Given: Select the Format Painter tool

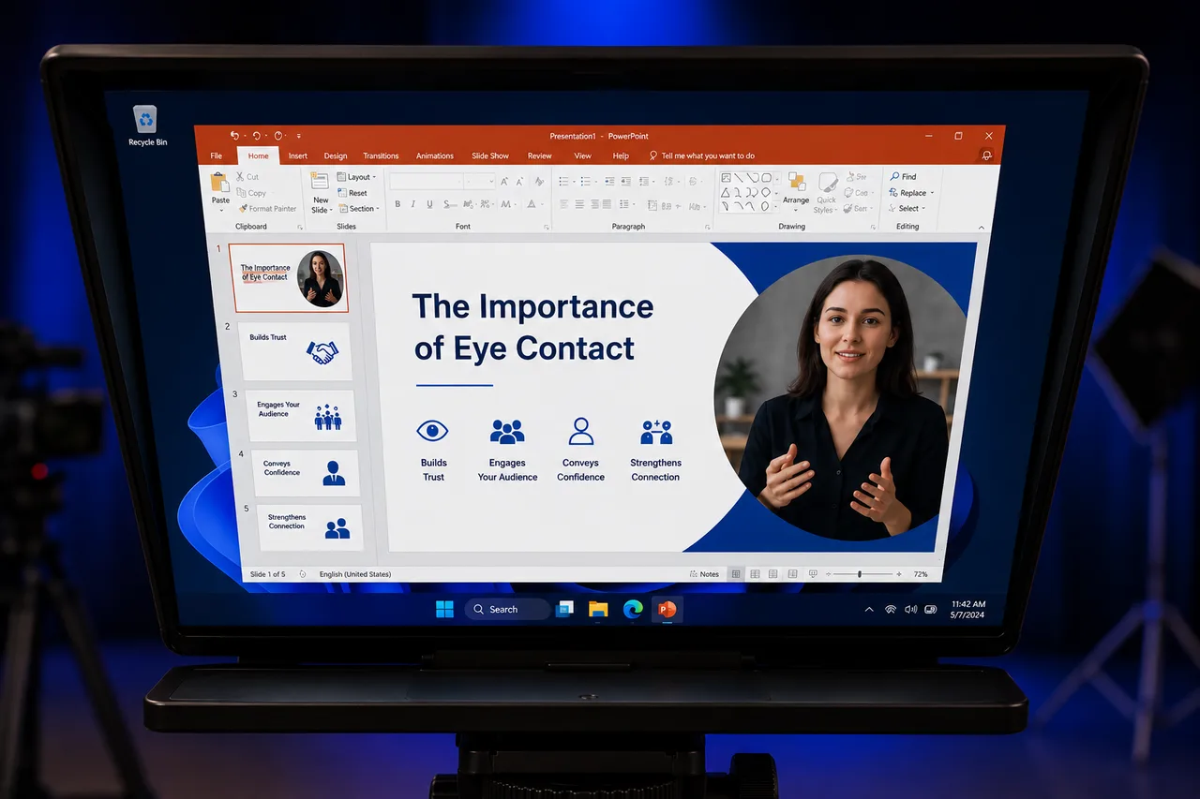Looking at the screenshot, I should point(268,209).
